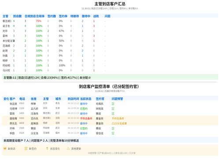Select phone number 1129 in the monitoring list
Viewport: 220px width, 163px height.
click(x=22, y=108)
